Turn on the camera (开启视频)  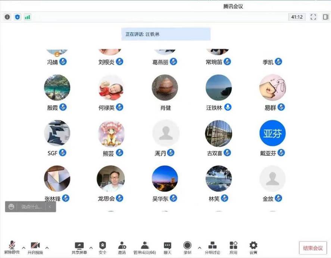pyautogui.click(x=35, y=248)
